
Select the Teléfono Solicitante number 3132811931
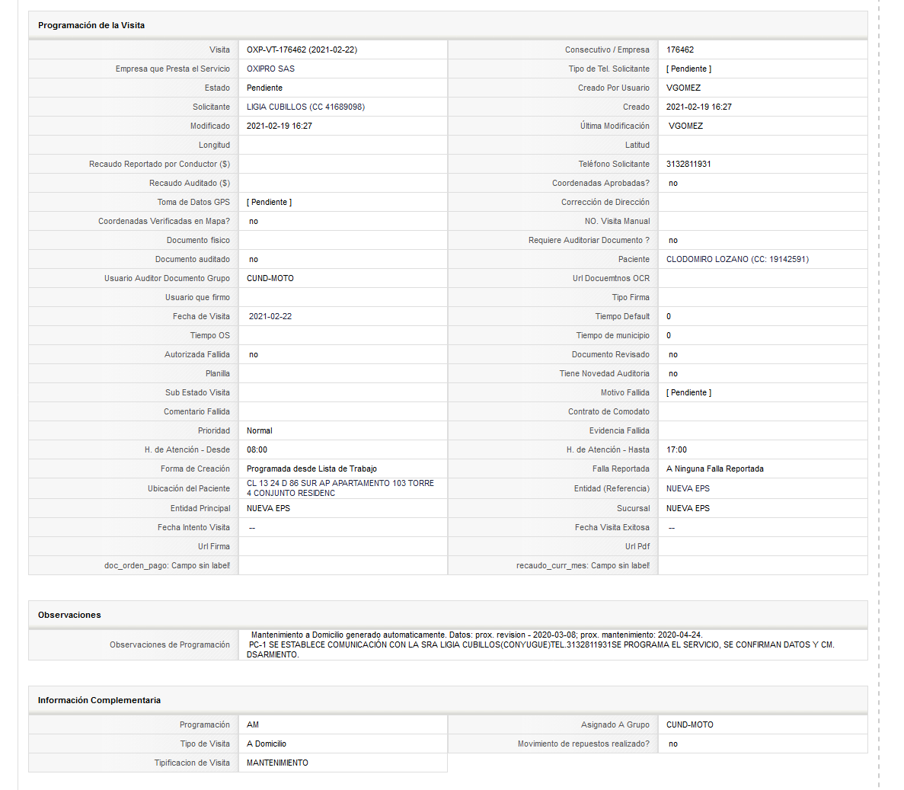point(688,165)
